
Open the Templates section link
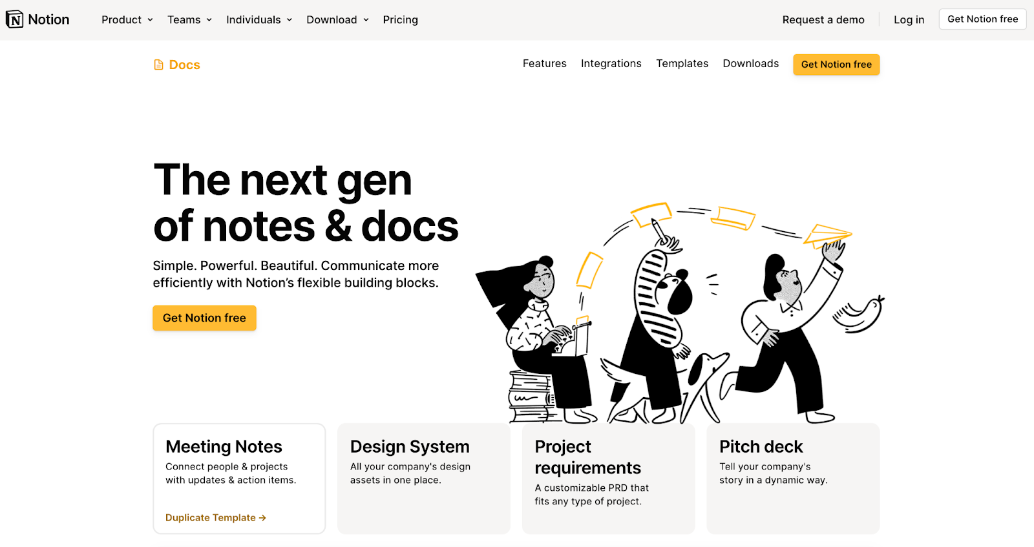[682, 63]
